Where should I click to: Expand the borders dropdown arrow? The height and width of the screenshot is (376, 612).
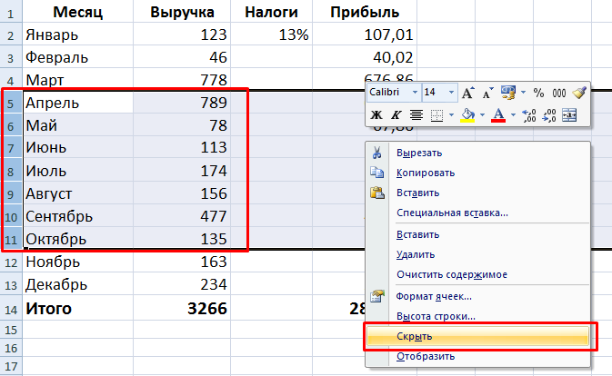point(451,115)
